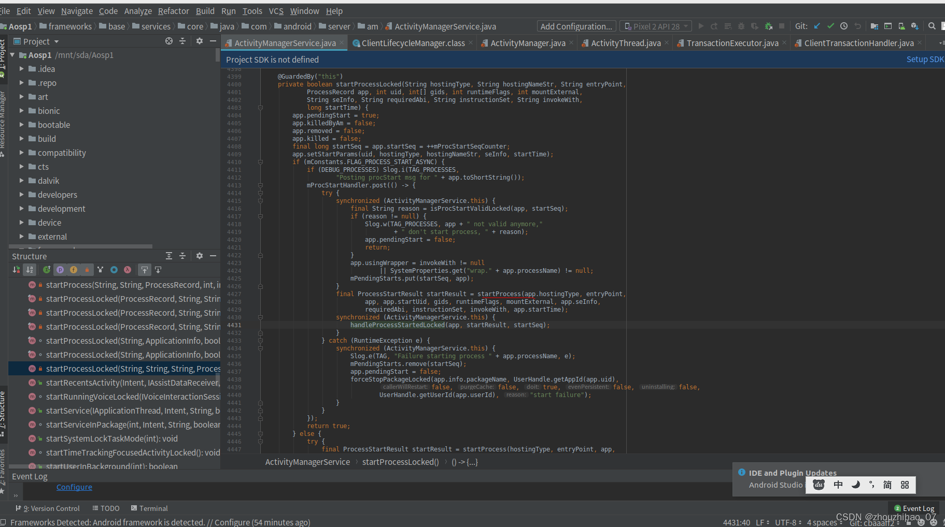Click the Run app icon

tap(701, 26)
